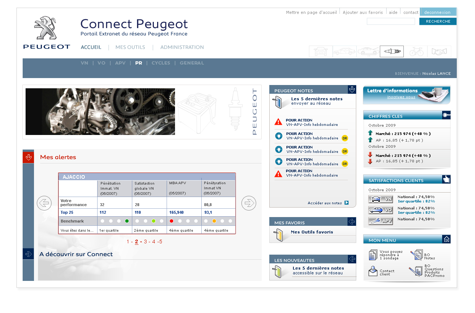
Task: Open the sondage survey icon
Action: point(373,255)
